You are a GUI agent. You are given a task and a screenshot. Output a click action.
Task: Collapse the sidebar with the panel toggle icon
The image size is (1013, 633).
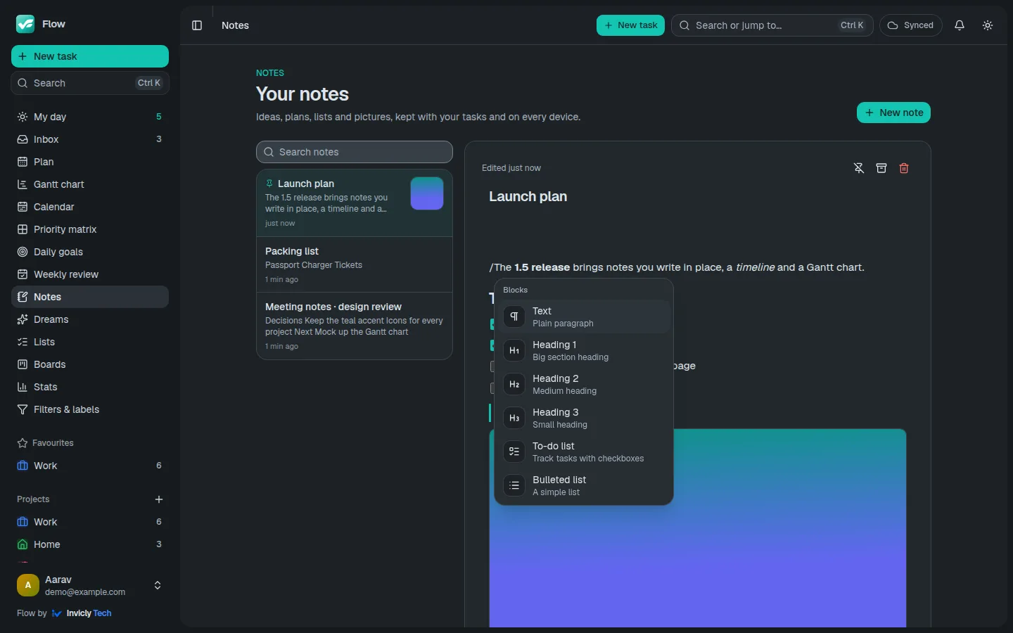[197, 25]
